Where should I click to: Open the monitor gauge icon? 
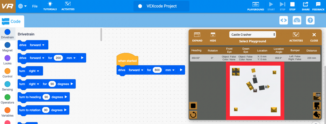[x=297, y=20]
